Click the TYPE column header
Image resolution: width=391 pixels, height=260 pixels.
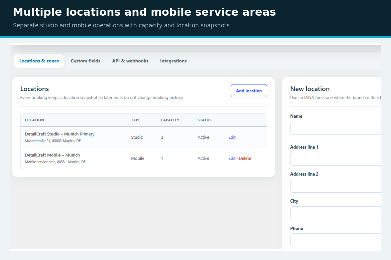click(136, 120)
